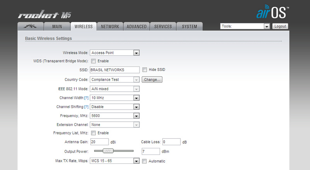This screenshot has height=170, width=310.
Task: Click the airOS logo
Action: [x=272, y=12]
